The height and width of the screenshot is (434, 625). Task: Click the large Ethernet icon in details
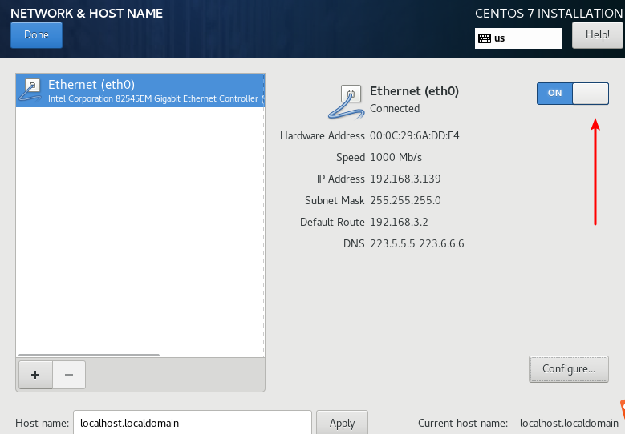[x=346, y=102]
